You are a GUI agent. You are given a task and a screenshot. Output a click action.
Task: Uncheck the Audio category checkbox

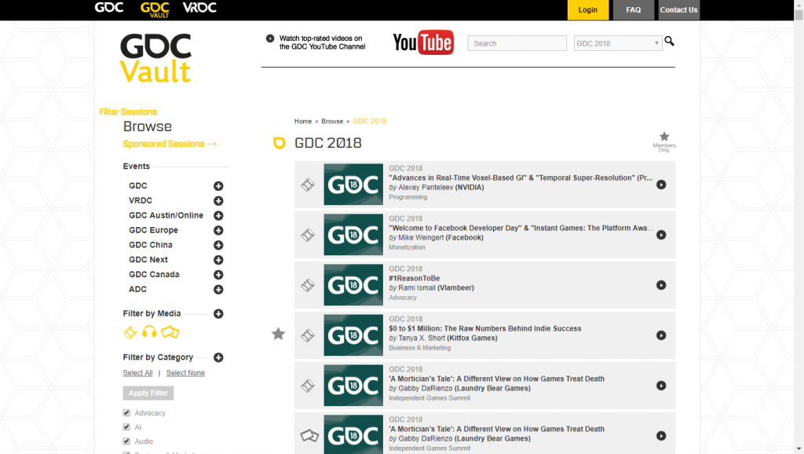coord(126,441)
